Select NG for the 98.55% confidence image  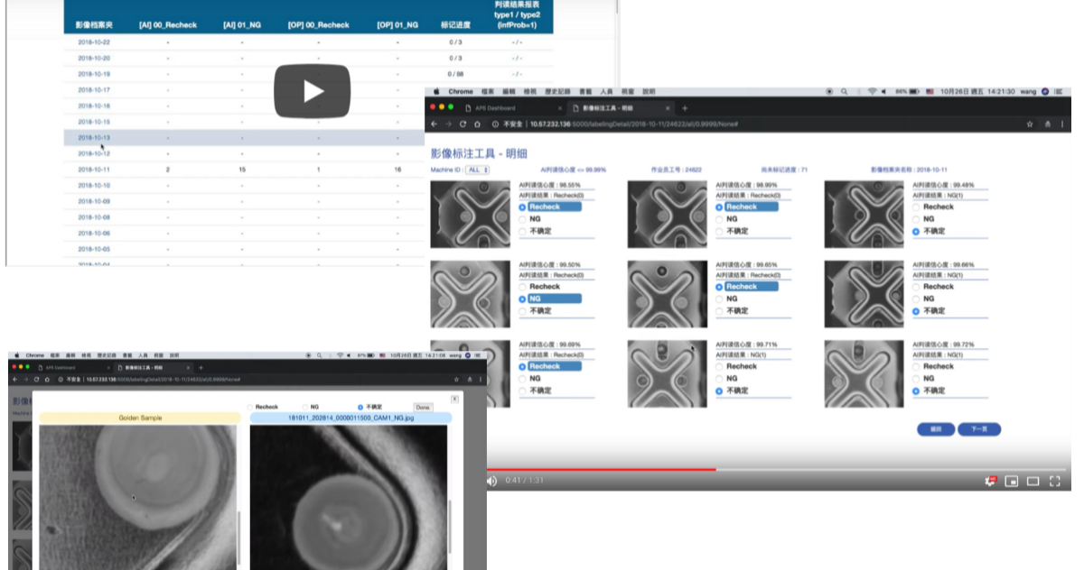click(x=522, y=219)
